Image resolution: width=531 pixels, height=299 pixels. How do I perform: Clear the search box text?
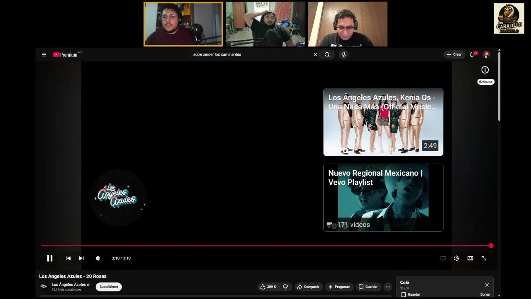tap(315, 54)
